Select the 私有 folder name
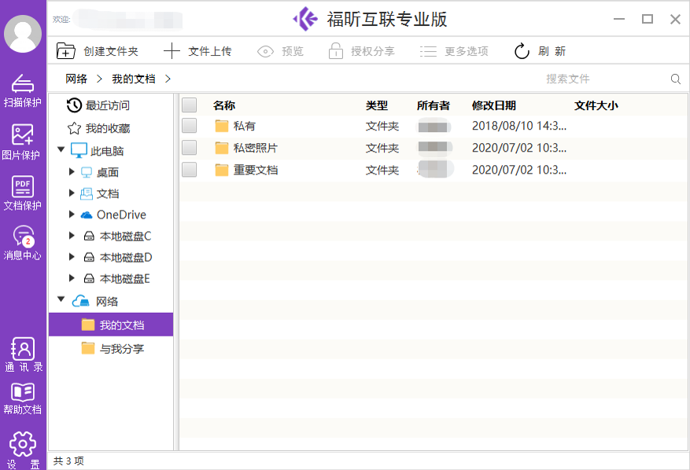 pos(244,127)
